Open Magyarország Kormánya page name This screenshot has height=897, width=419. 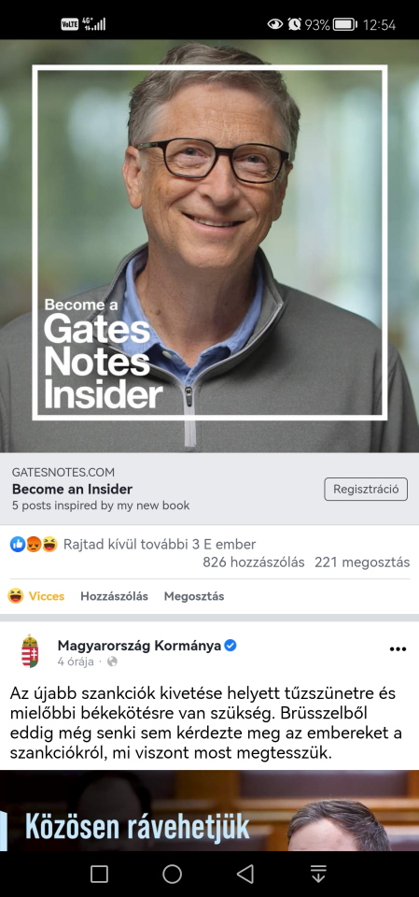[139, 646]
